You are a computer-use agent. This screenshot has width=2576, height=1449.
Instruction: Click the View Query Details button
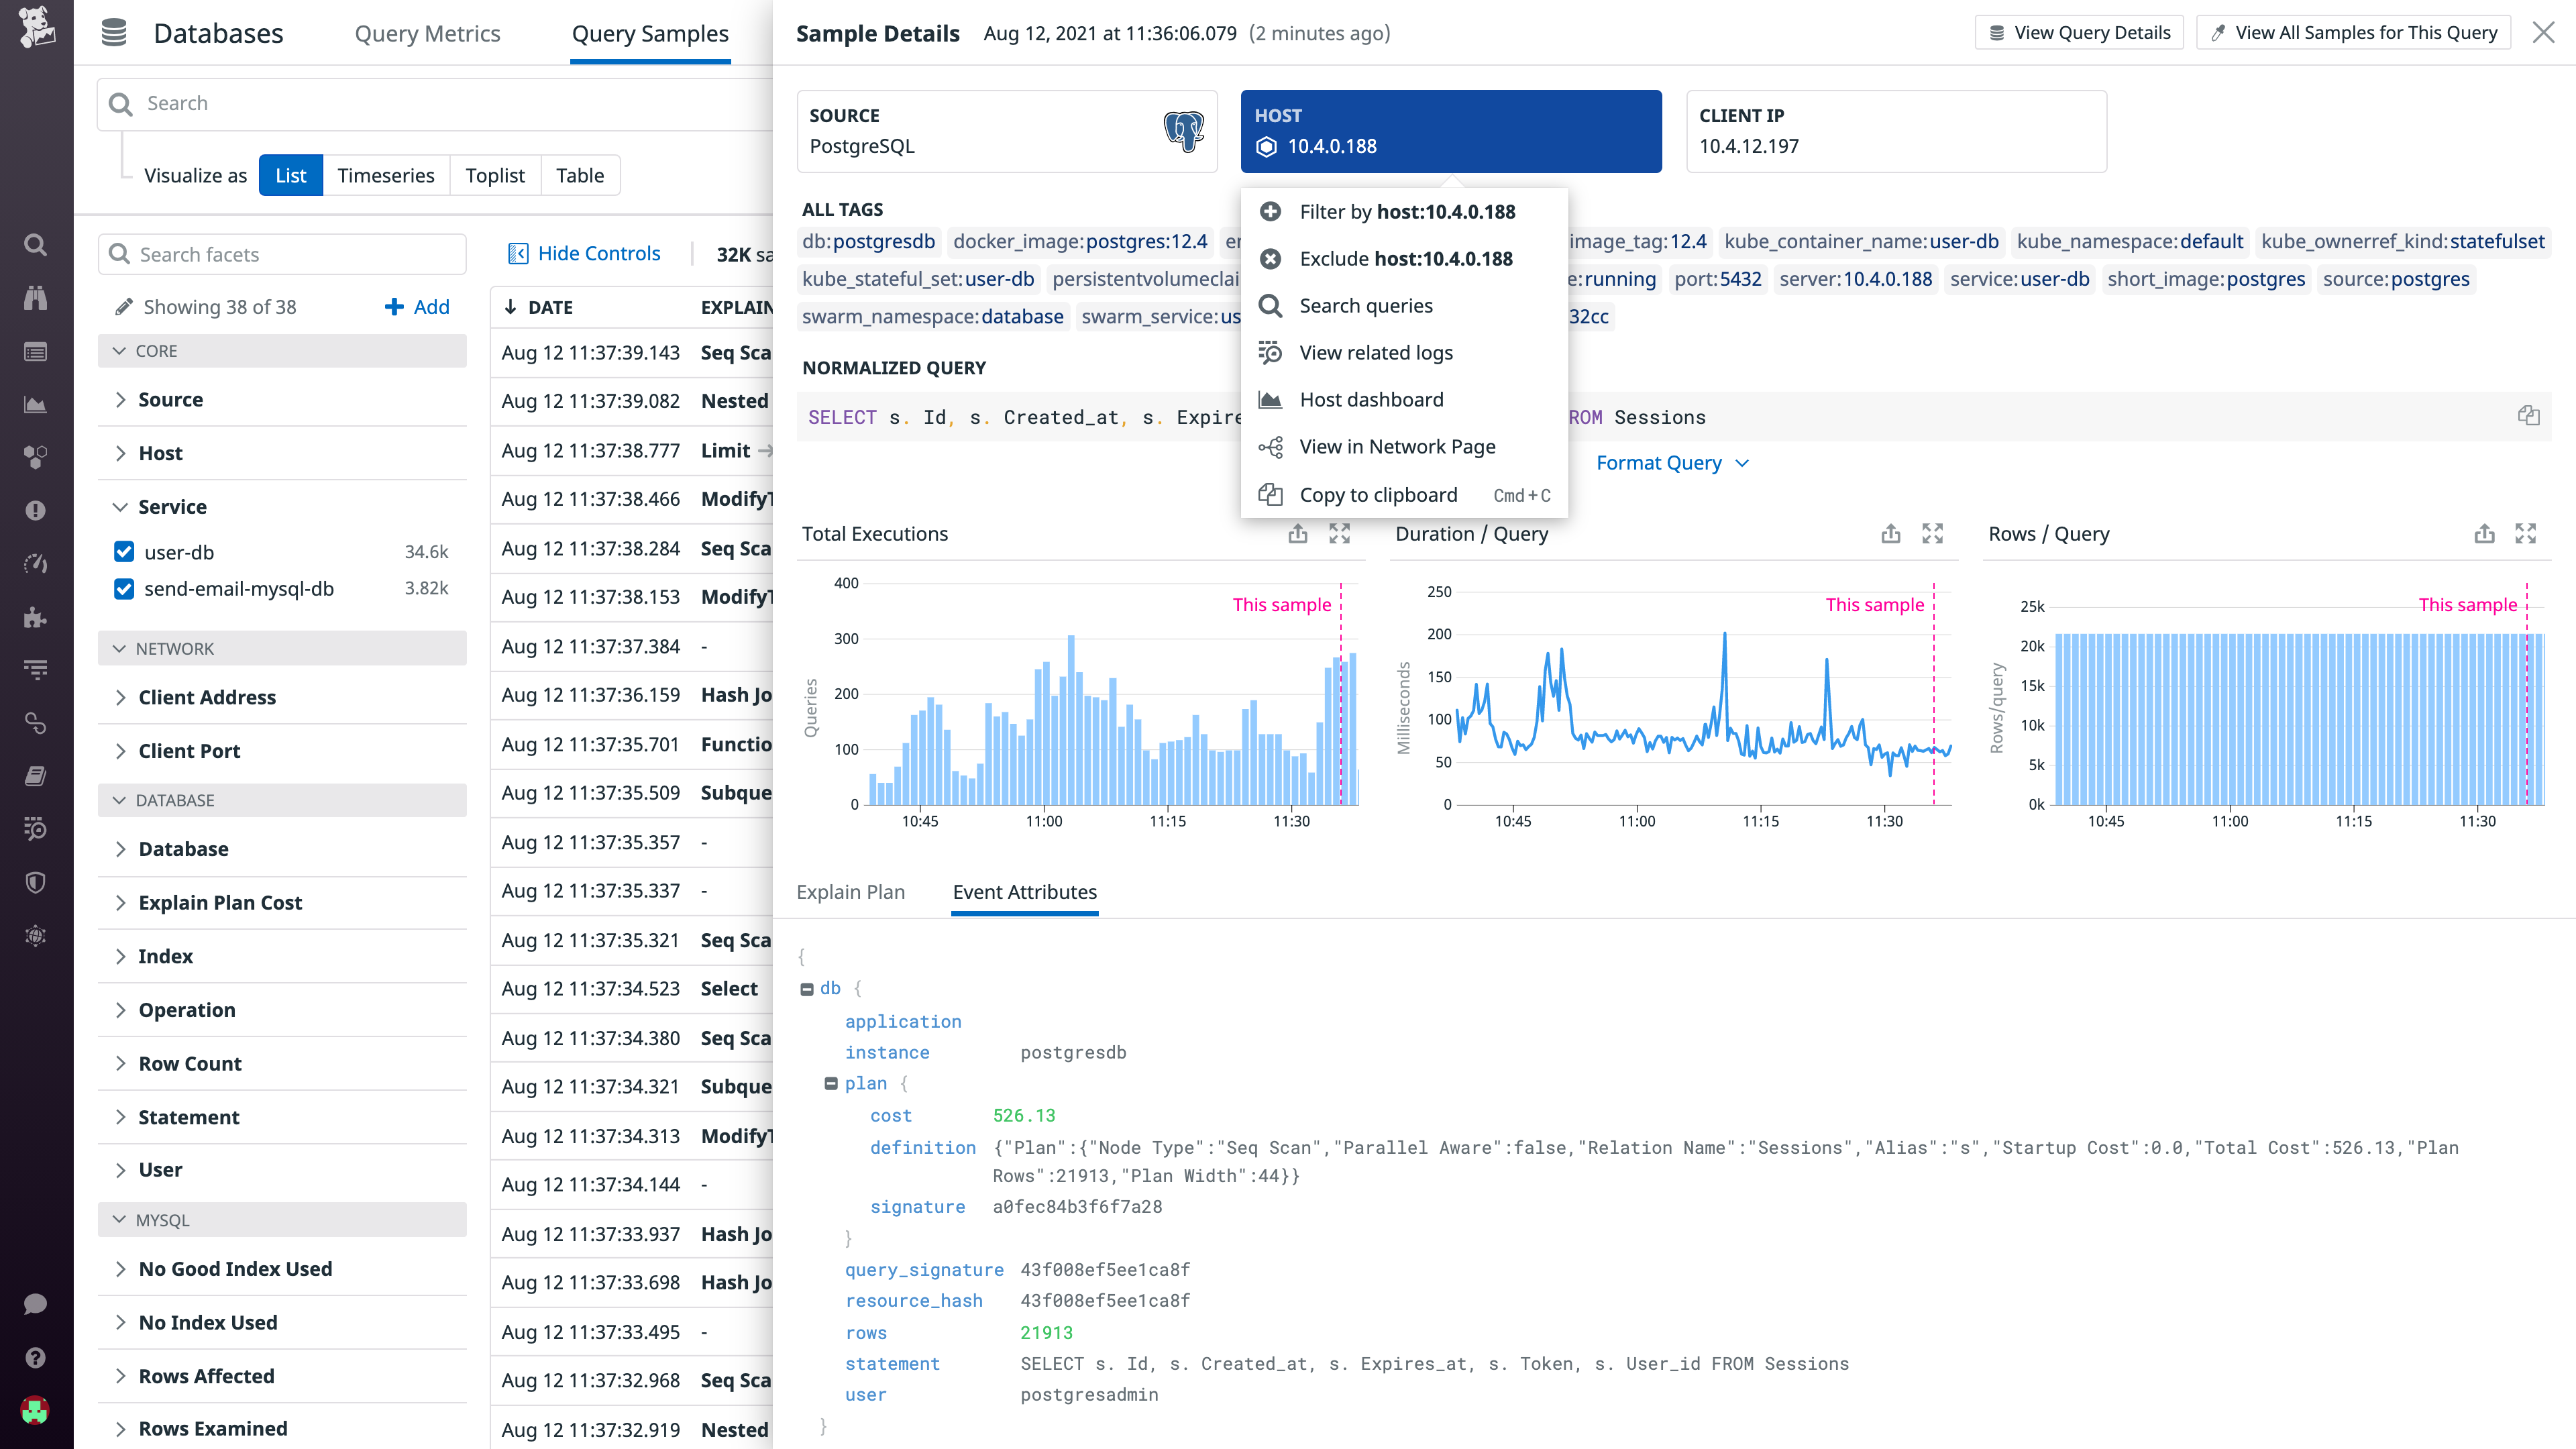2078,31
